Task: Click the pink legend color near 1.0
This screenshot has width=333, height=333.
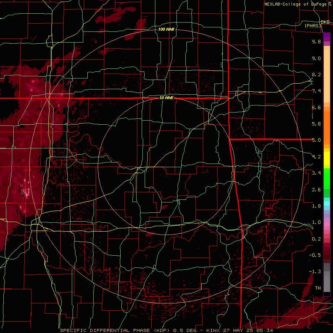Action: (327, 224)
